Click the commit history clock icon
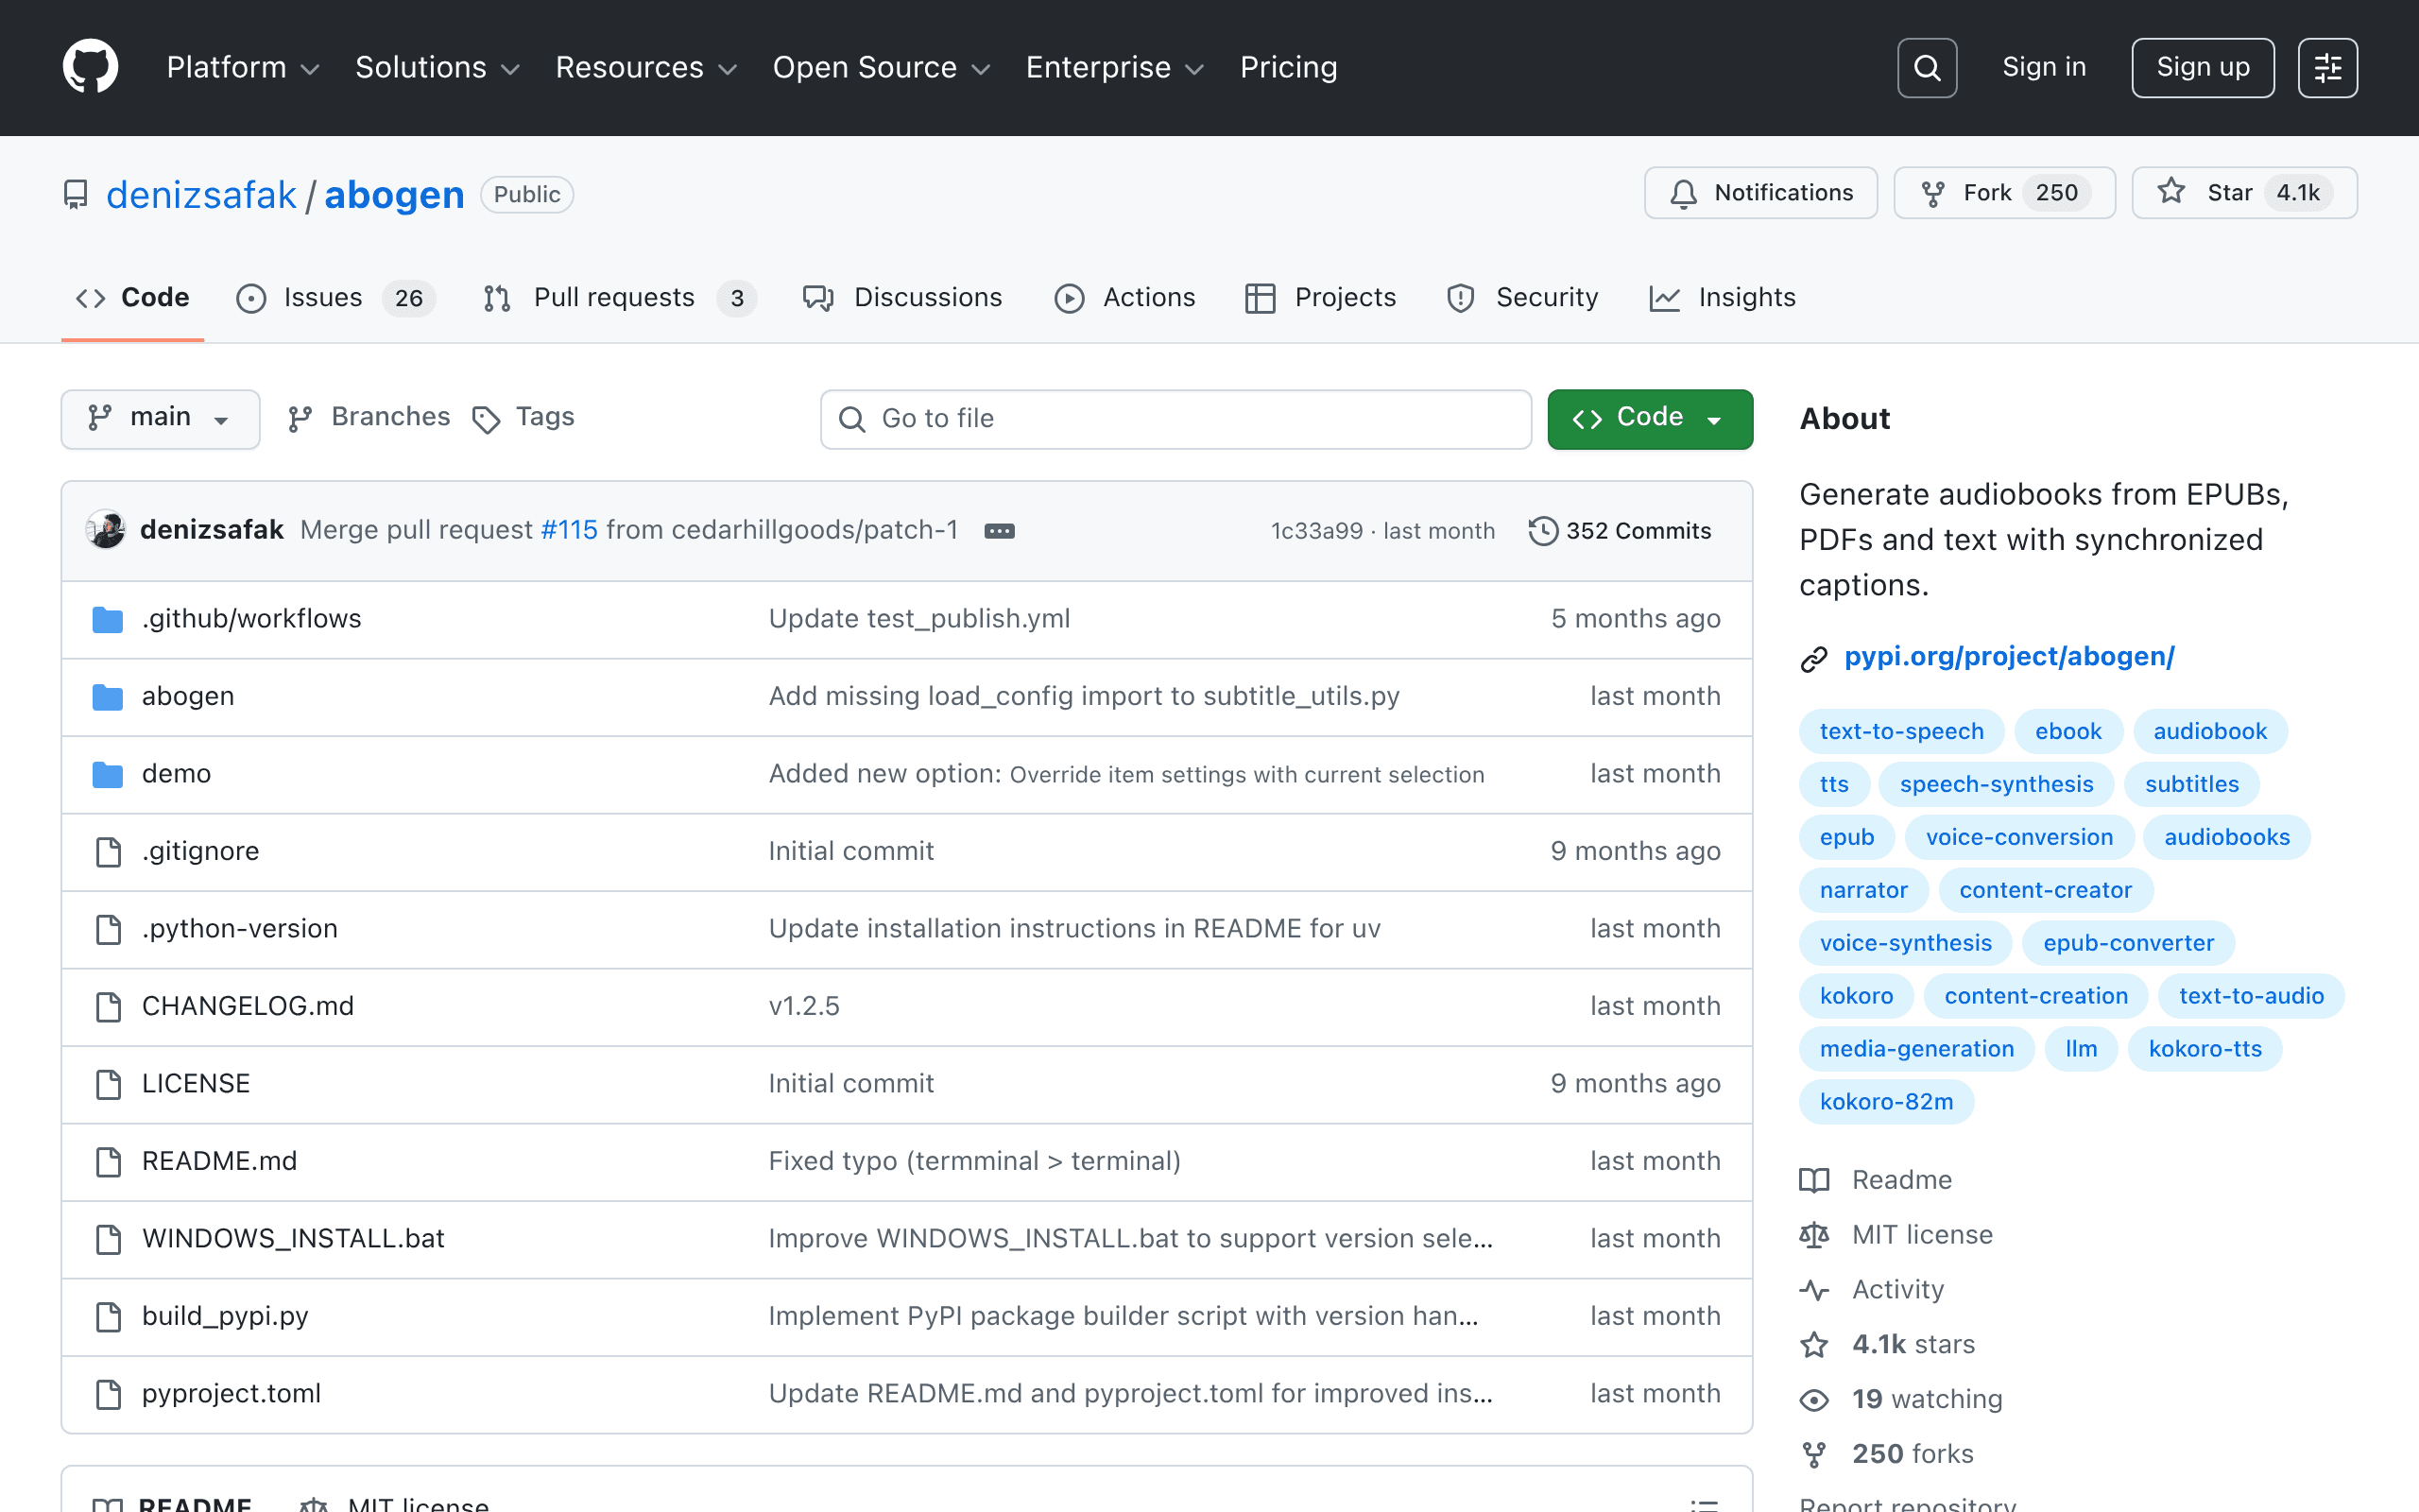The width and height of the screenshot is (2419, 1512). [x=1542, y=531]
